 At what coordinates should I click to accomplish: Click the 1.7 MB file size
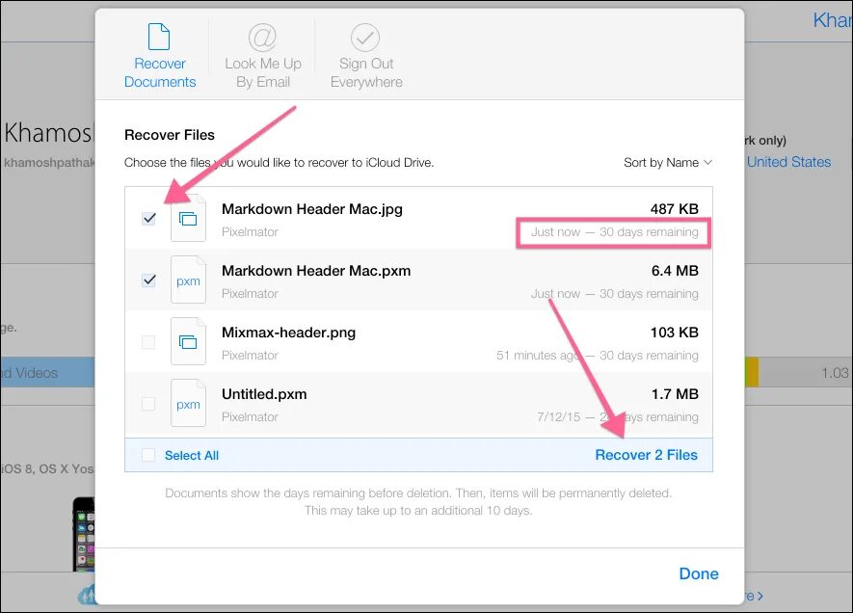click(675, 394)
